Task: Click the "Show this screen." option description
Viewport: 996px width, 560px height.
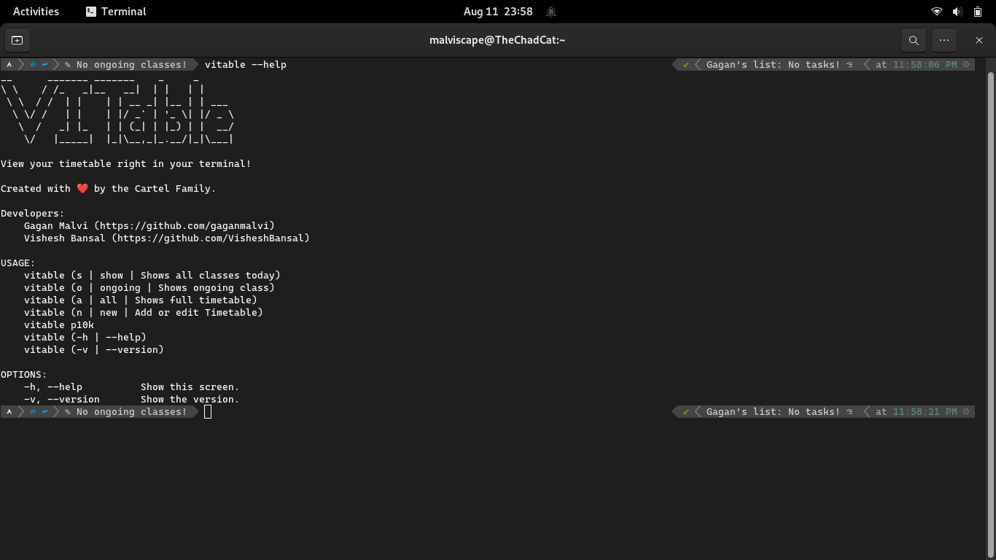Action: [x=190, y=387]
